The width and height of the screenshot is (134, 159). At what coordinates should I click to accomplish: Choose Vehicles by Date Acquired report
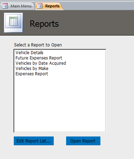(x=60, y=63)
